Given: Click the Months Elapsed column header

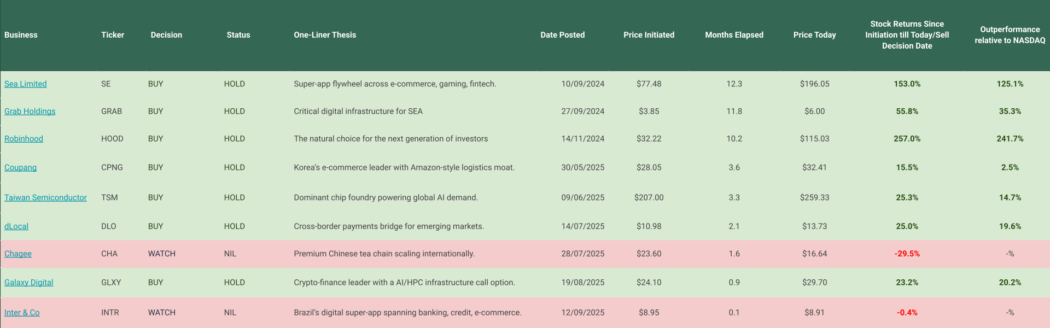Looking at the screenshot, I should (734, 35).
